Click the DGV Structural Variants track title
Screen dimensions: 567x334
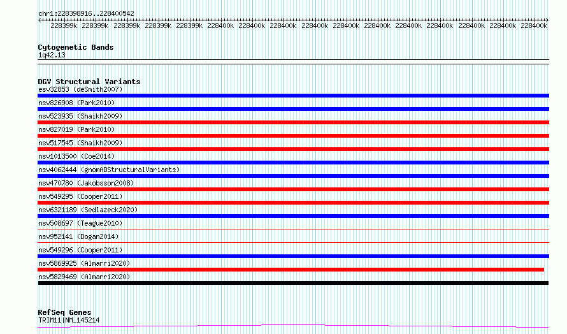pyautogui.click(x=89, y=82)
